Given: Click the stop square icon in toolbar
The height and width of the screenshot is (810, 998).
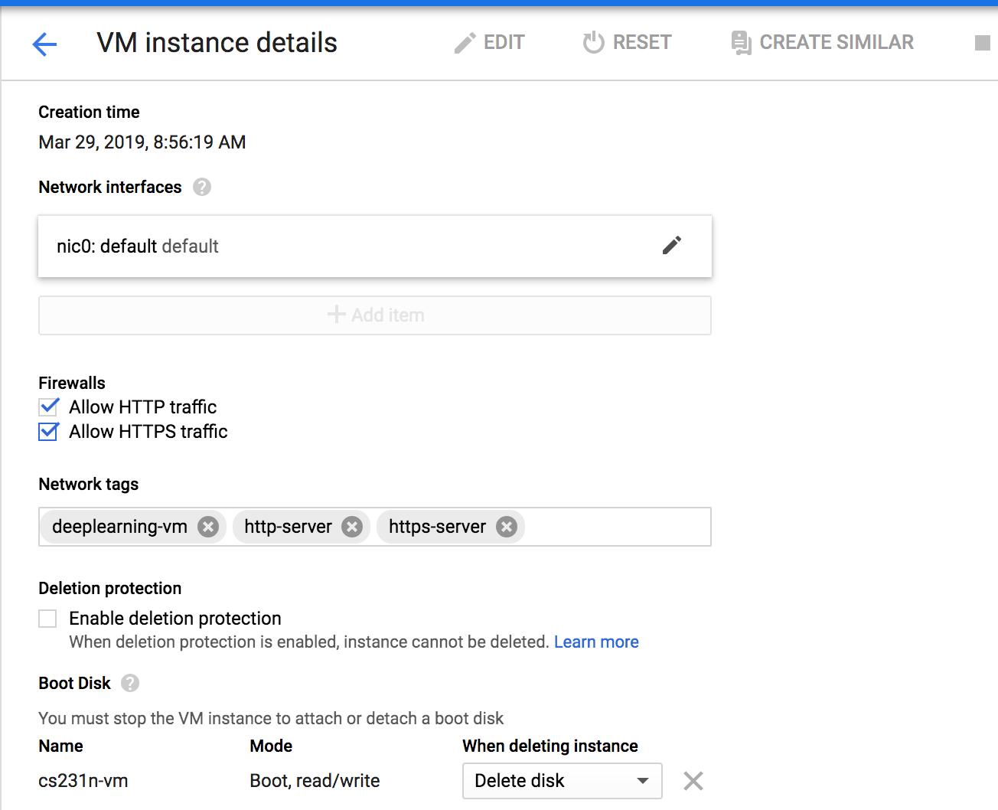Looking at the screenshot, I should [x=983, y=43].
